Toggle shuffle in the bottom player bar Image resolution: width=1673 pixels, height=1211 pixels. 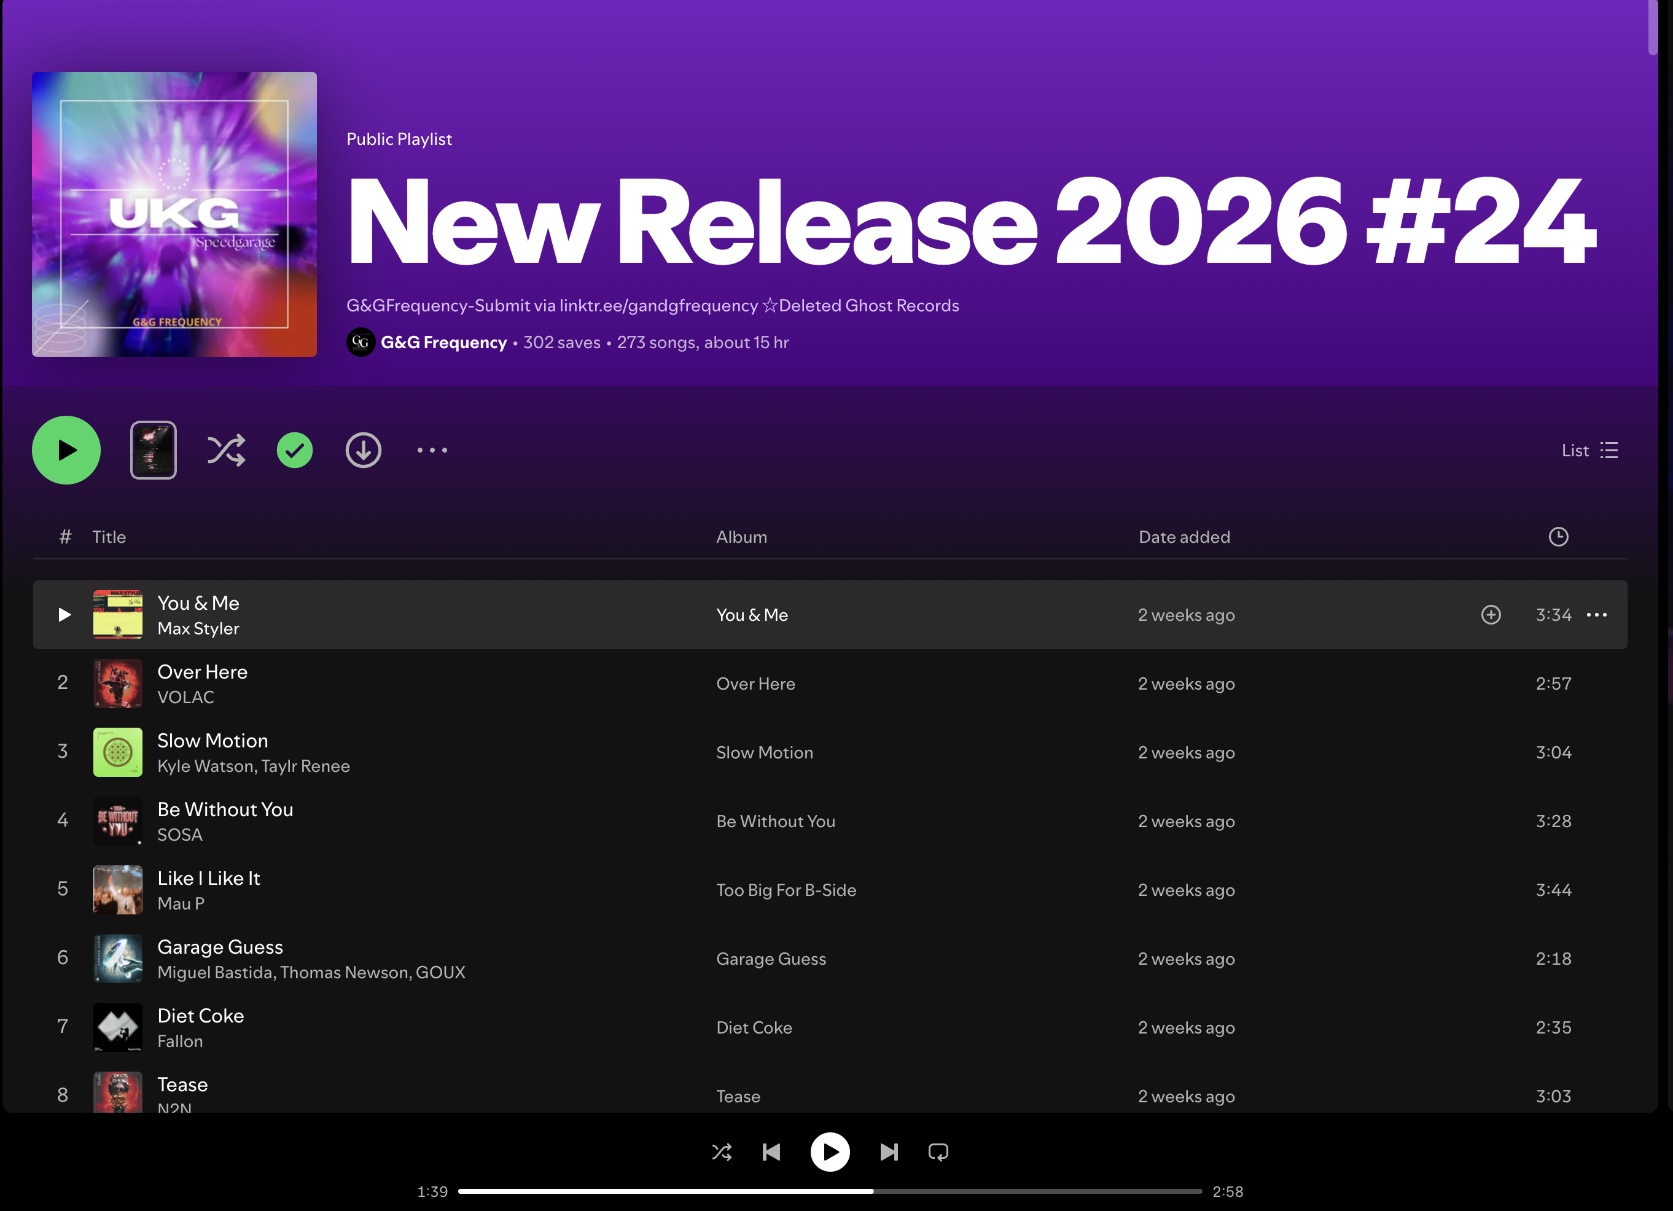click(722, 1152)
